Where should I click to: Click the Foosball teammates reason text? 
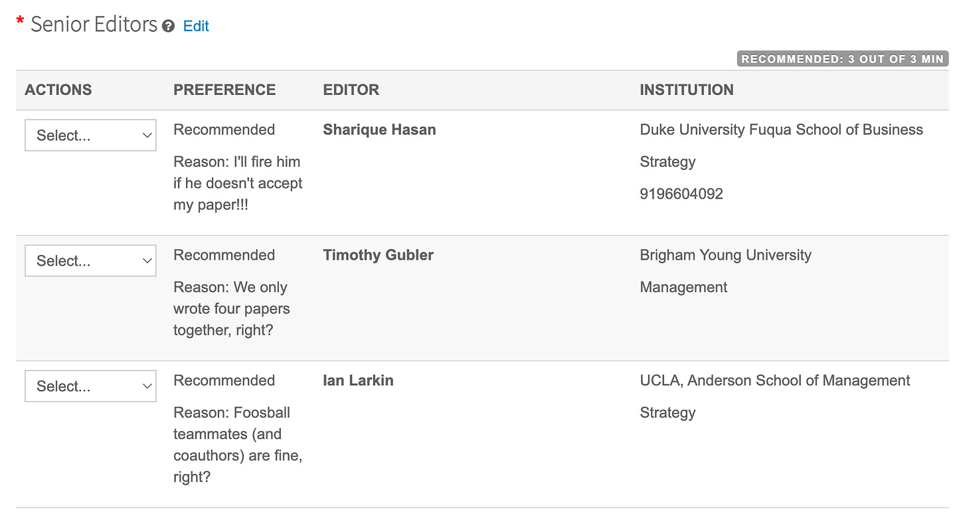click(x=238, y=445)
